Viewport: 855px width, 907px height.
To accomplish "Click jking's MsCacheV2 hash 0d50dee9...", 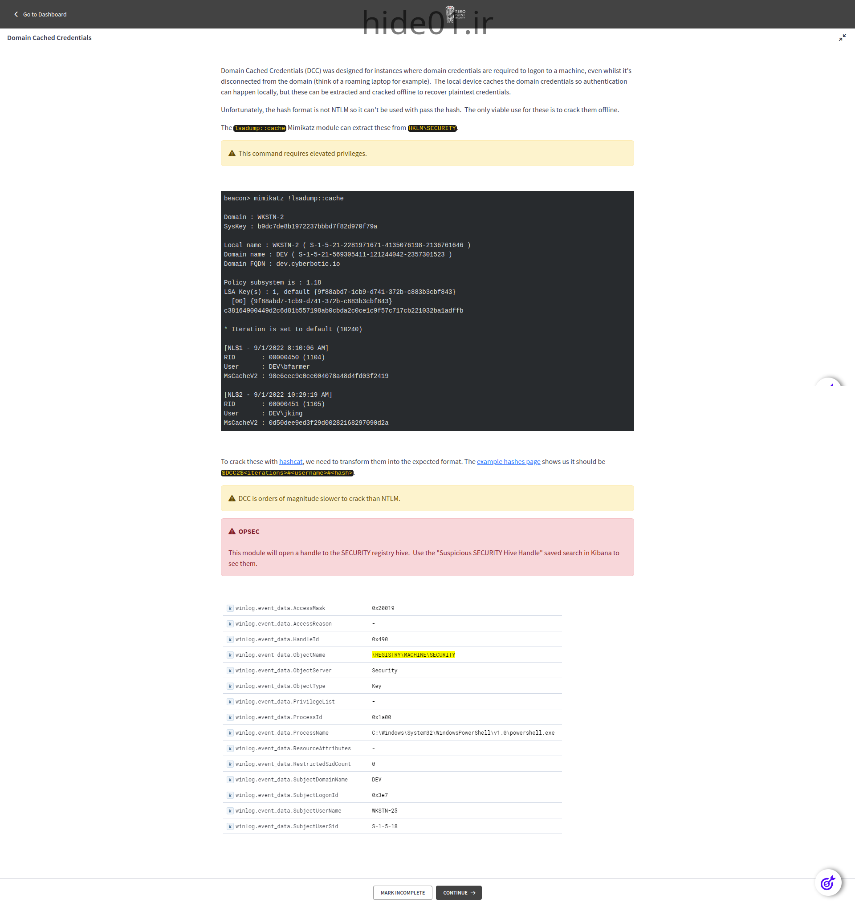I will pos(329,423).
